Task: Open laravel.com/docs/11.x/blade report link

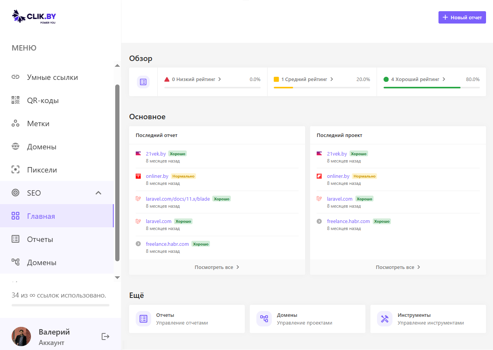Action: click(177, 199)
